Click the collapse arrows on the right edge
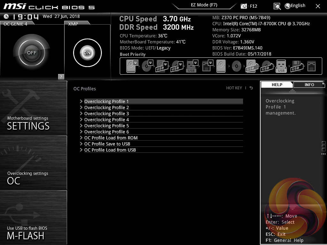Image resolution: width=327 pixels, height=245 pixels. point(323,154)
